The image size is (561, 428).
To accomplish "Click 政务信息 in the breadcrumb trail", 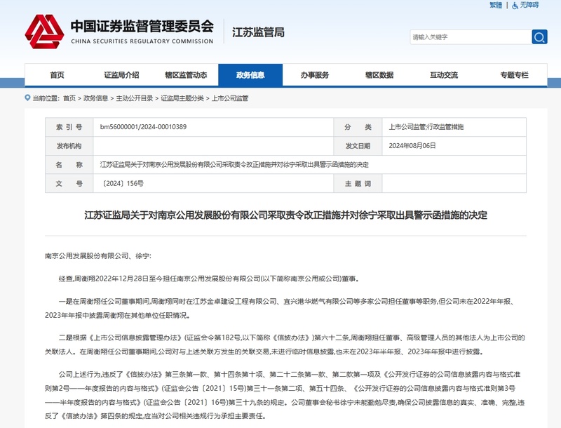I will tap(95, 98).
